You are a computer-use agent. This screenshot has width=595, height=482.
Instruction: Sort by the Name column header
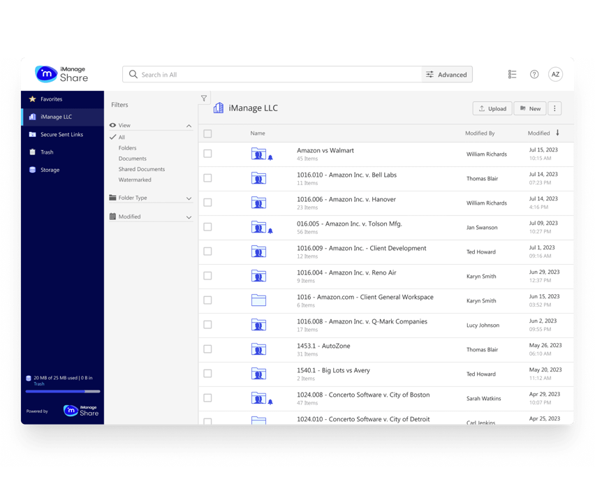tap(258, 133)
